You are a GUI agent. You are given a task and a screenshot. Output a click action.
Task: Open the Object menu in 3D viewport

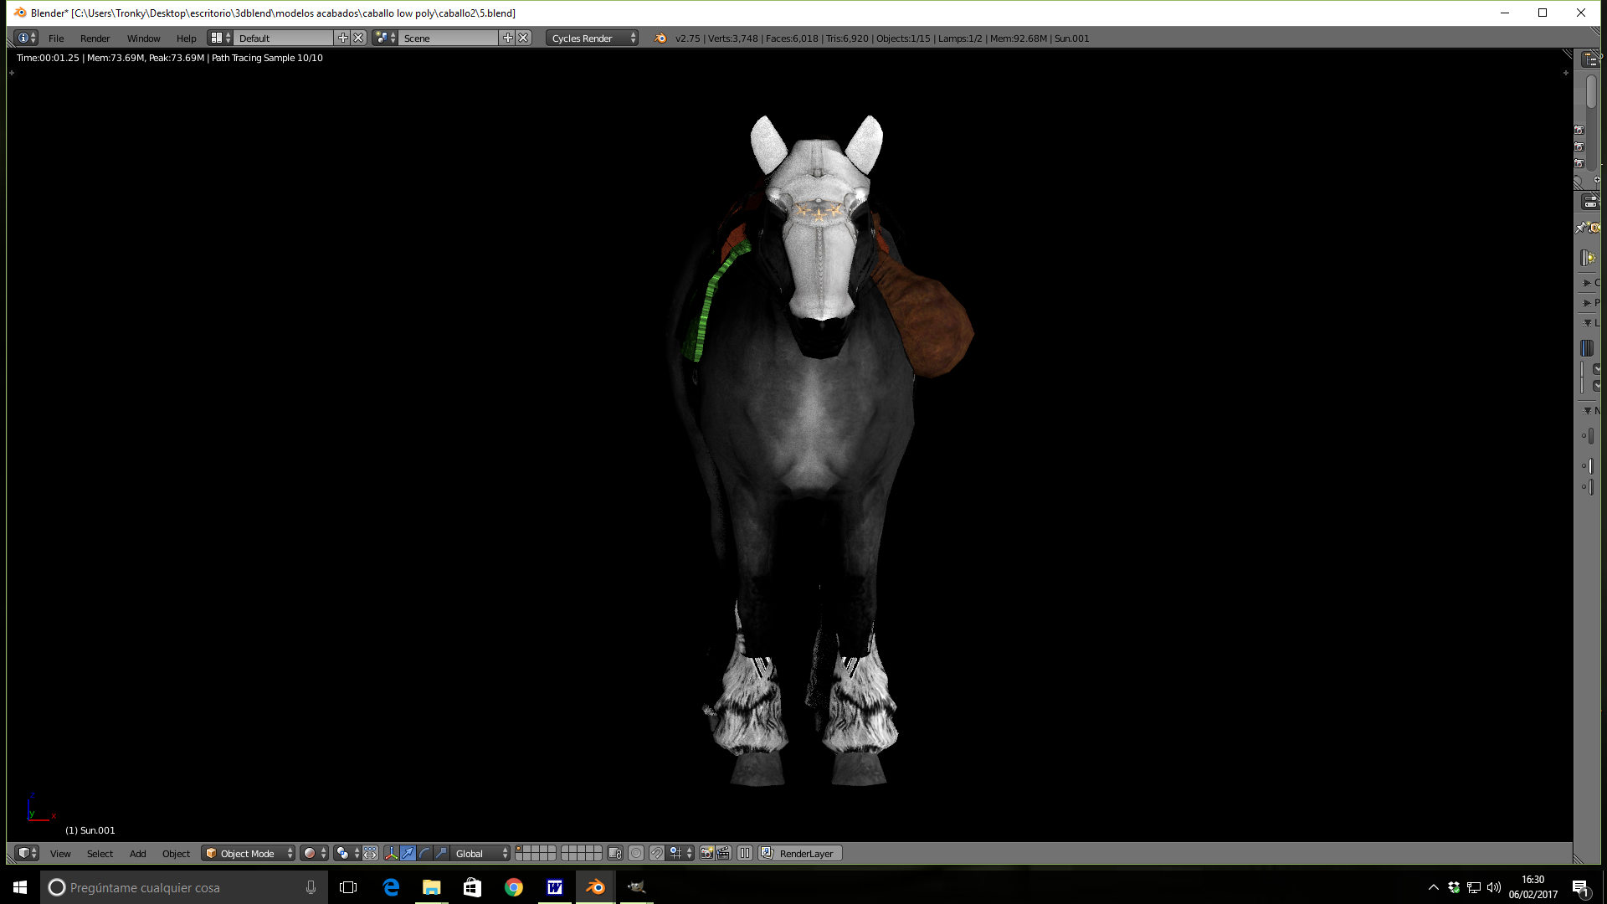177,854
